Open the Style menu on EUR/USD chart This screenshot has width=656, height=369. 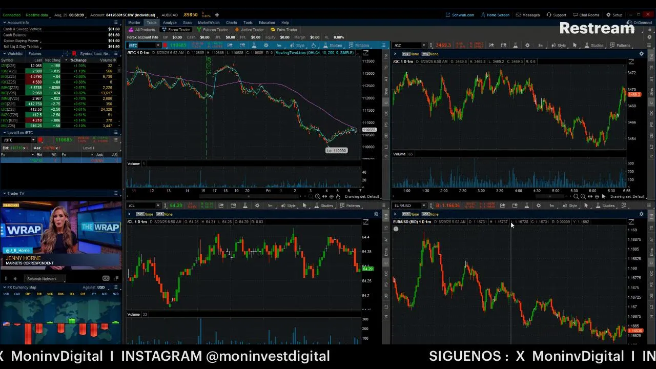tap(570, 206)
